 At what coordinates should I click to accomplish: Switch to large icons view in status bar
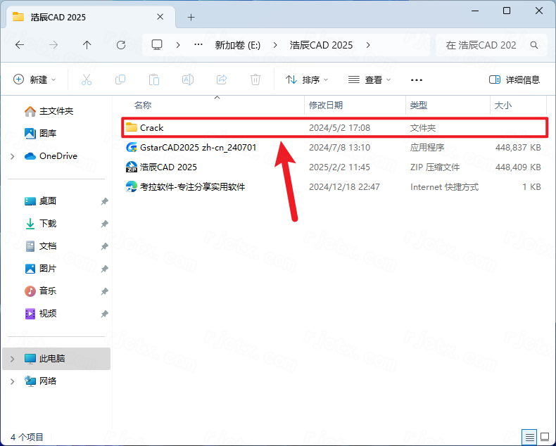(543, 437)
